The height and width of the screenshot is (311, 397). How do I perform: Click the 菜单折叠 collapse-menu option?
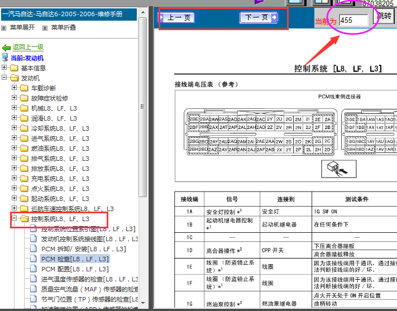[64, 27]
